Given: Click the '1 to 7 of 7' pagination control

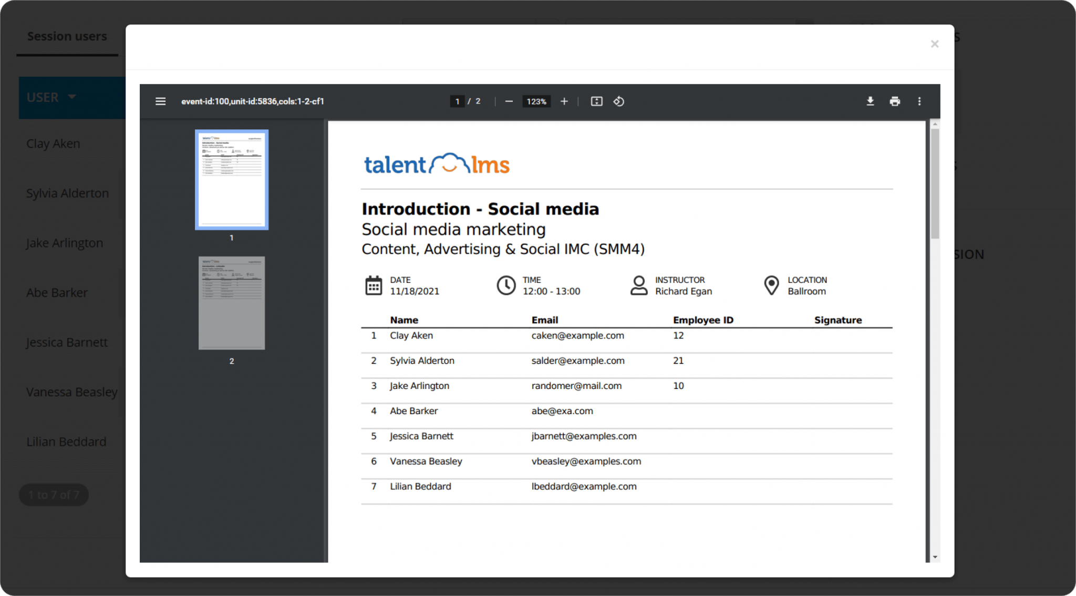Looking at the screenshot, I should click(x=53, y=494).
